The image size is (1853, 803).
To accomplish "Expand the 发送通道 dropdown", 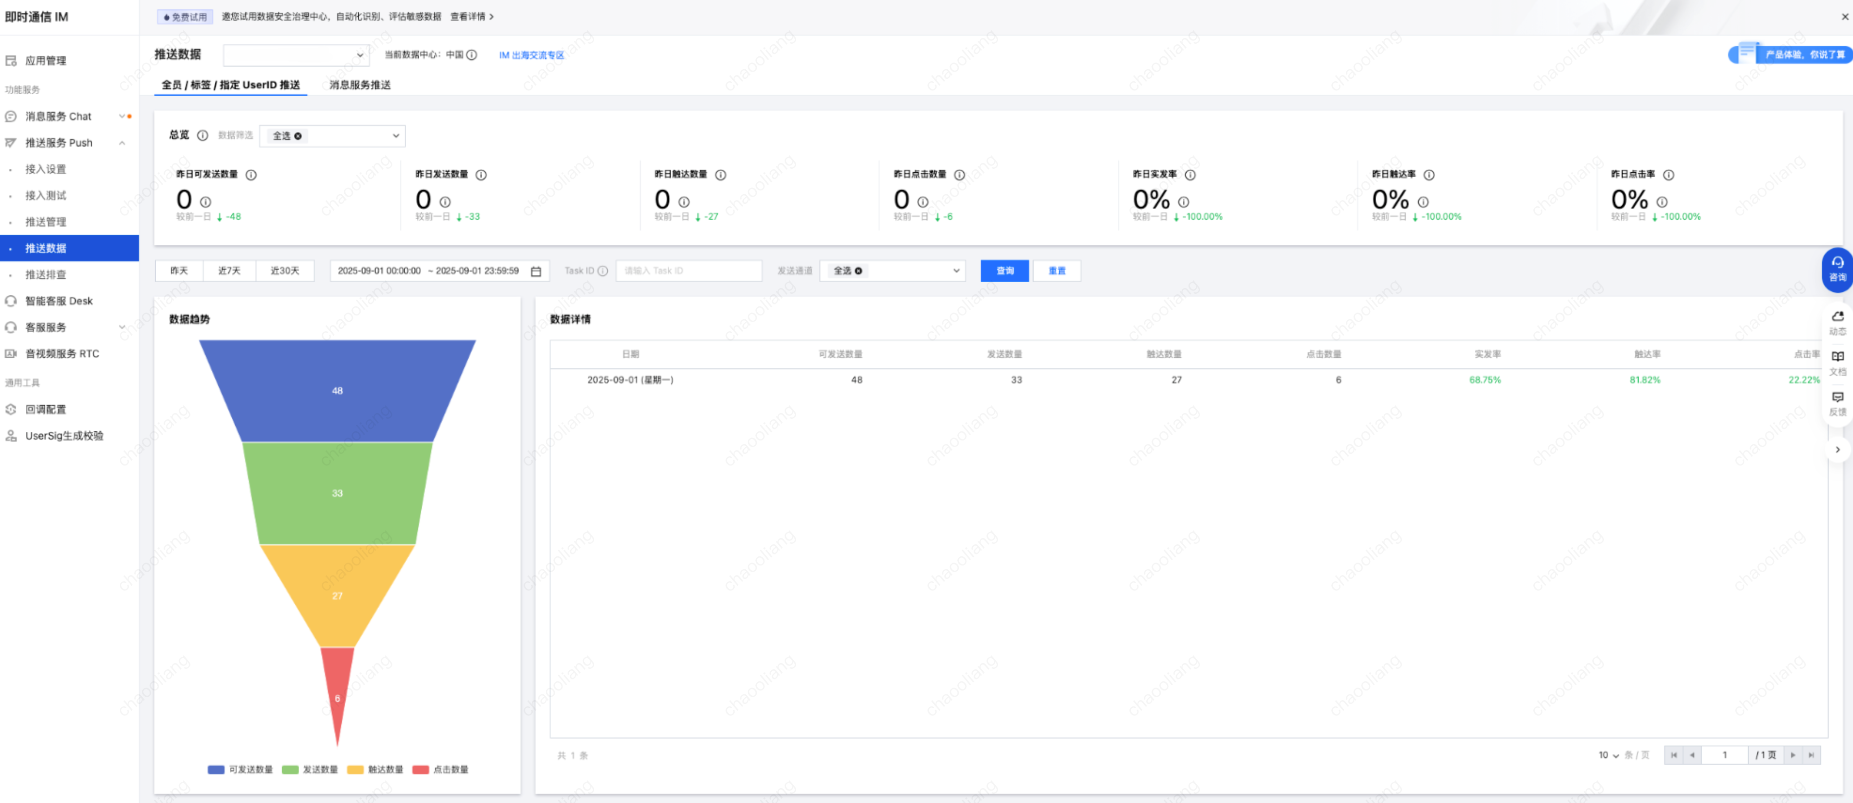I will [891, 271].
